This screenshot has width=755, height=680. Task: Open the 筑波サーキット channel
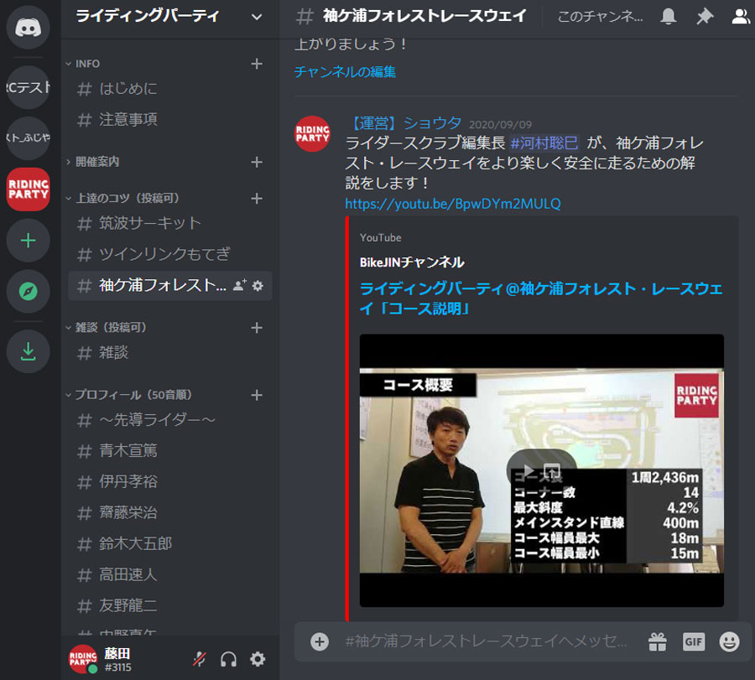pyautogui.click(x=170, y=223)
